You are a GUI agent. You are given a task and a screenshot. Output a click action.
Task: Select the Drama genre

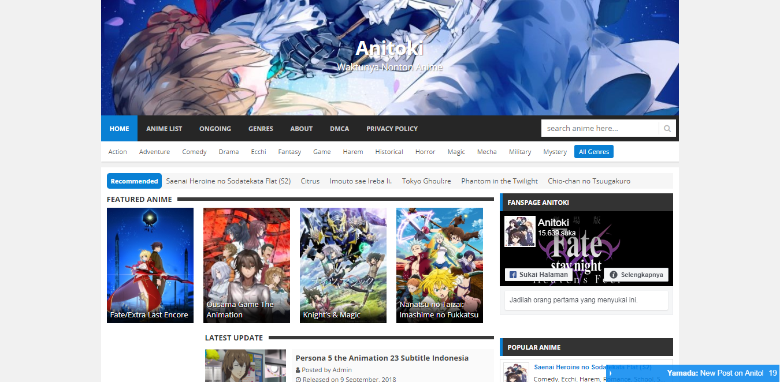click(x=229, y=152)
